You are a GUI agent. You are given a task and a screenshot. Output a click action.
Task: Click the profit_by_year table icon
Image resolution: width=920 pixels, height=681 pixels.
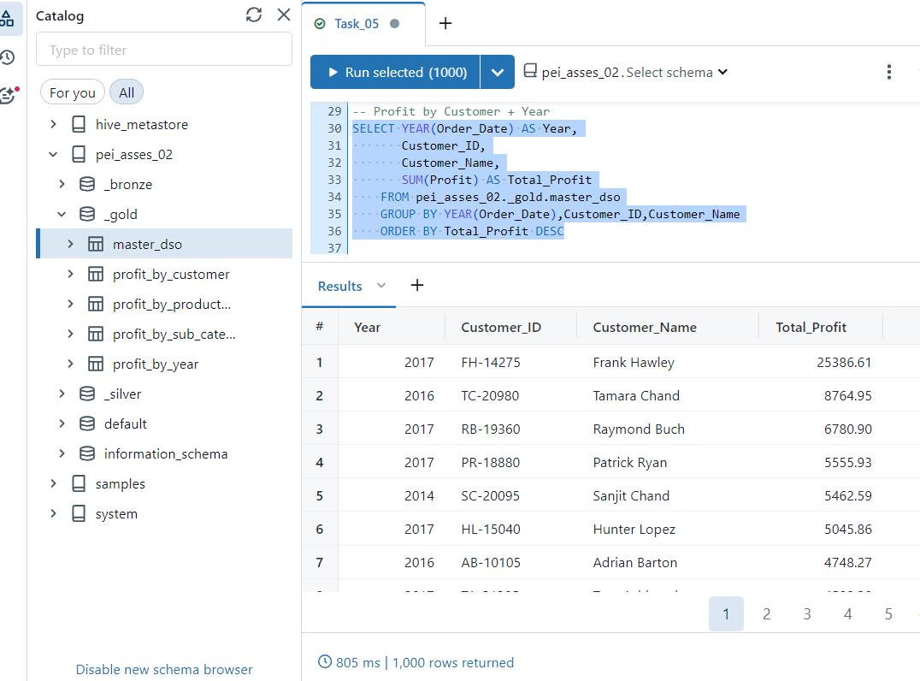pyautogui.click(x=96, y=364)
